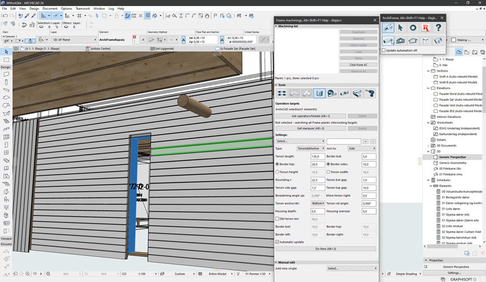This screenshot has width=486, height=282.
Task: Click the Do New (Alt+3) button
Action: (x=326, y=249)
